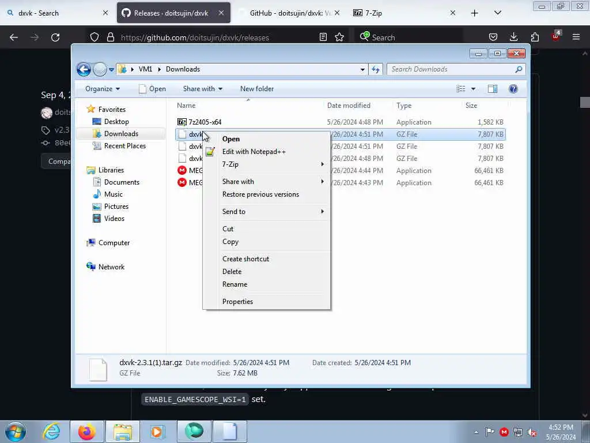Expand Share with in context menu
The width and height of the screenshot is (590, 443).
pyautogui.click(x=266, y=182)
